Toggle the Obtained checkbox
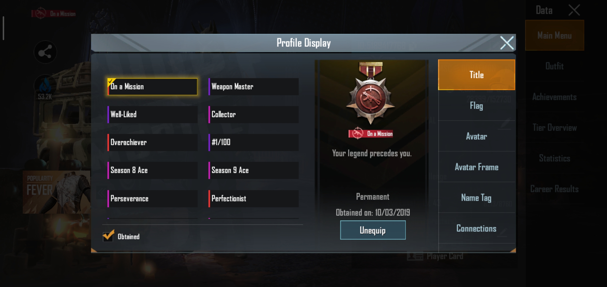The image size is (607, 287). [x=108, y=236]
